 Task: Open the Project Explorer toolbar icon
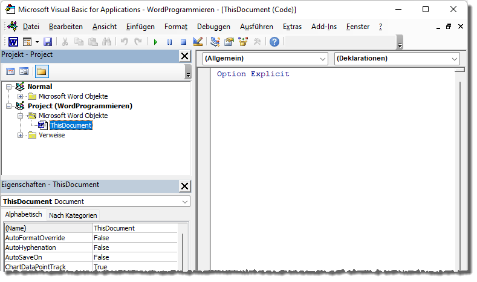(215, 42)
